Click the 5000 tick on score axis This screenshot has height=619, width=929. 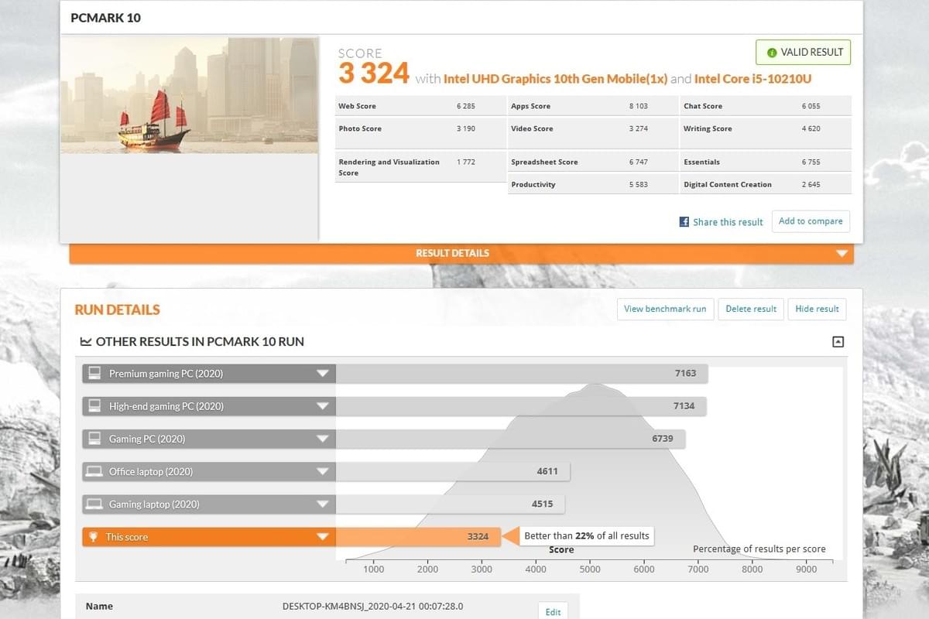[x=590, y=569]
